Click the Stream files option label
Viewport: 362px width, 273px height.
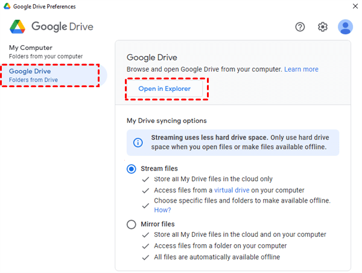point(159,168)
